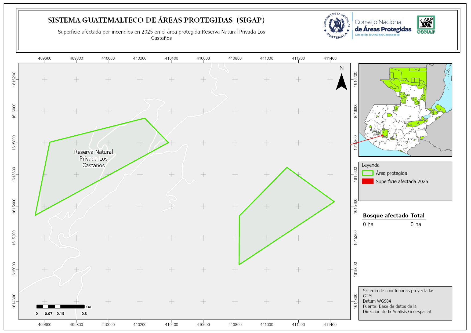Click the Reserva Natural Privada Los Castaños label
Viewport: 471px width, 333px height.
[93, 158]
